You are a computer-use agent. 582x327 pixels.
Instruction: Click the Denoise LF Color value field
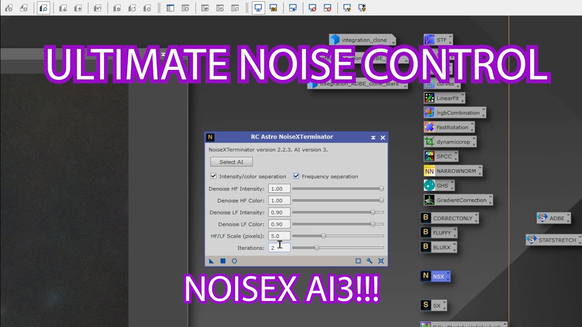[x=279, y=224]
